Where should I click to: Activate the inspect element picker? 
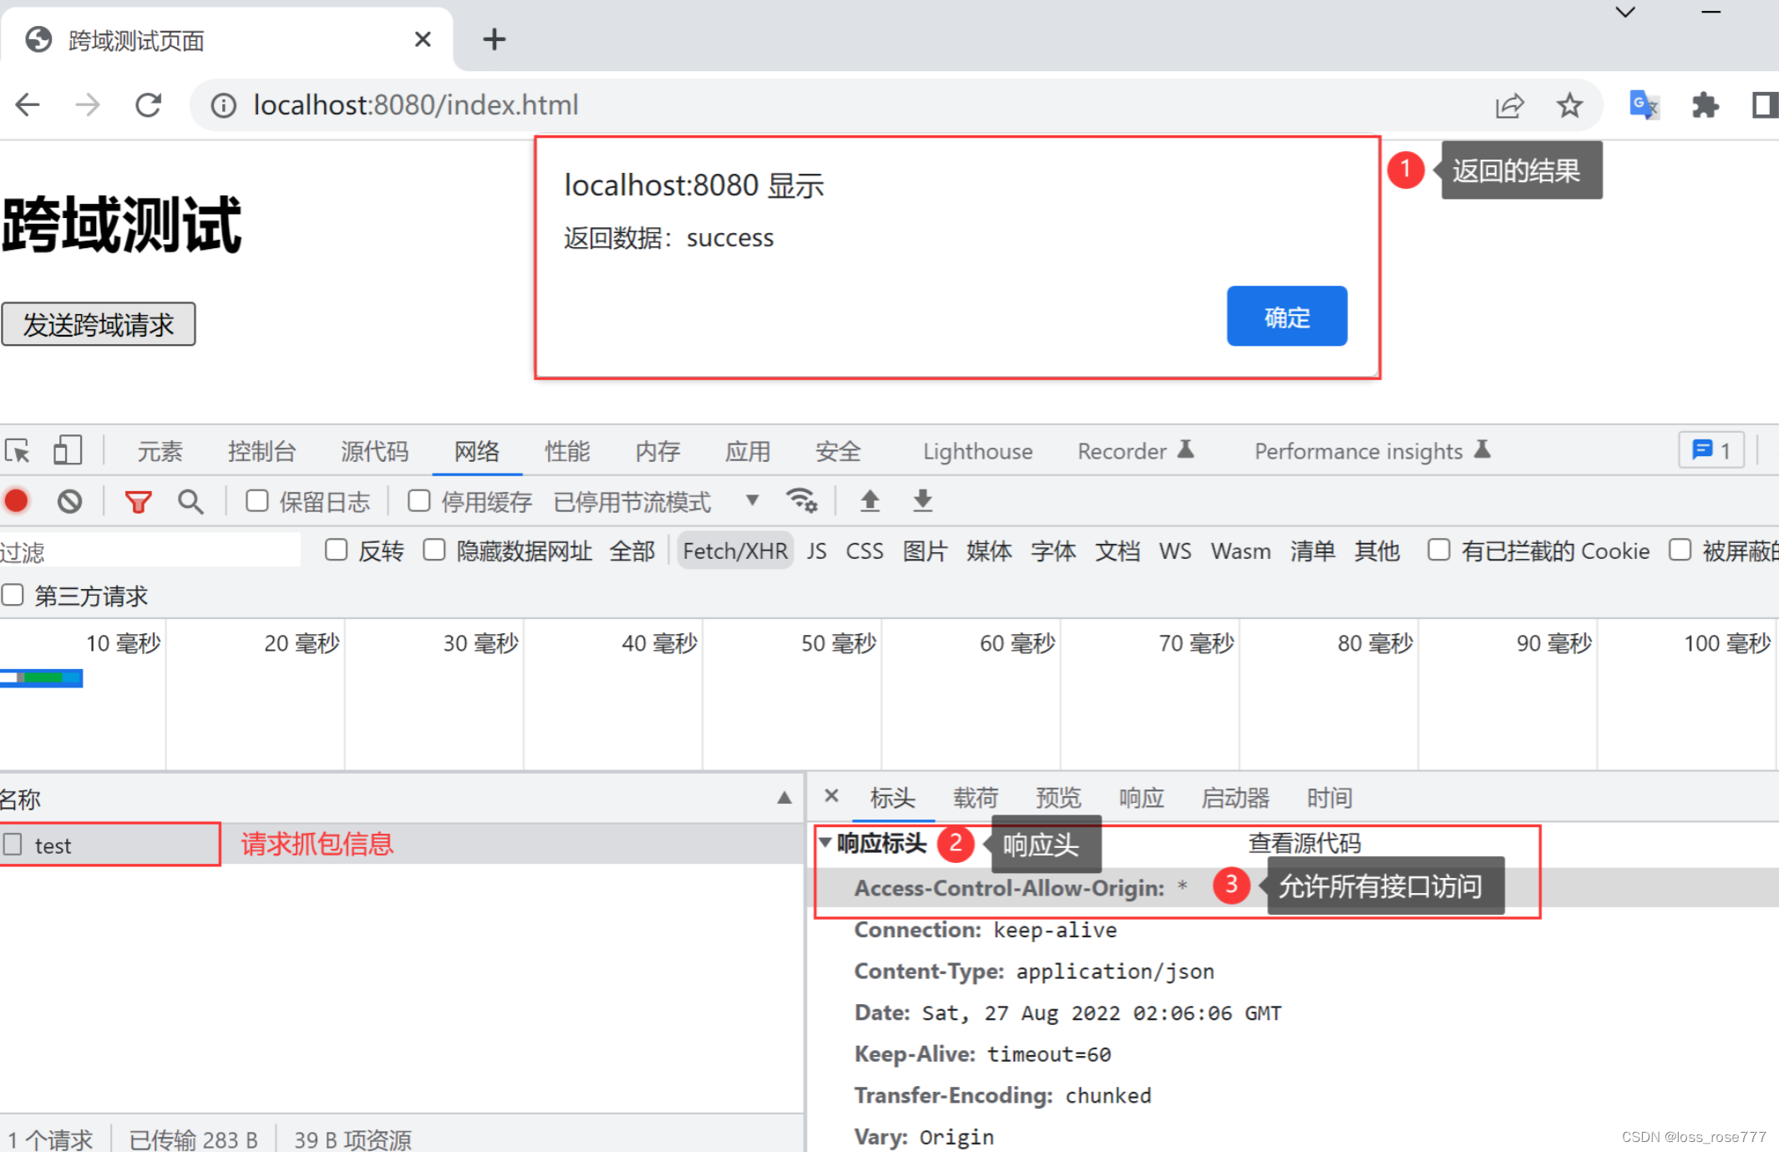[x=18, y=451]
